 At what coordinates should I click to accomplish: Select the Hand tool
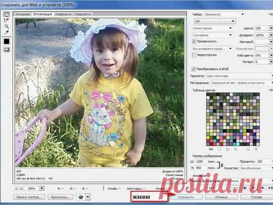tap(7, 15)
